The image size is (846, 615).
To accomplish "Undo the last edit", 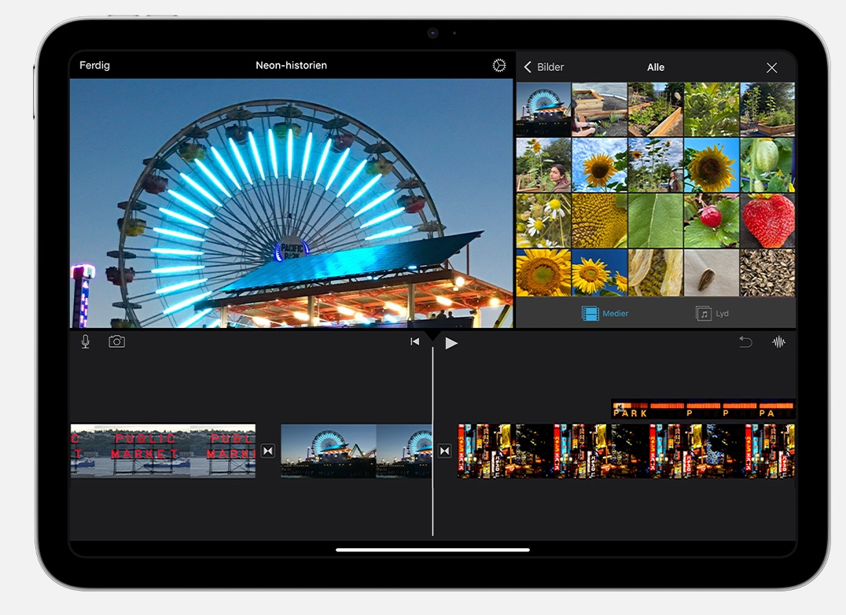I will coord(745,341).
